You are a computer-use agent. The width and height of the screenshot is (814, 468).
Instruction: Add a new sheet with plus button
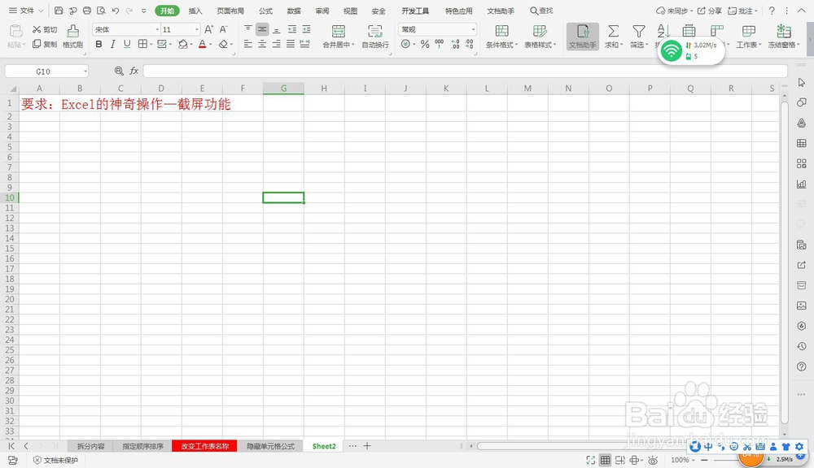tap(367, 446)
